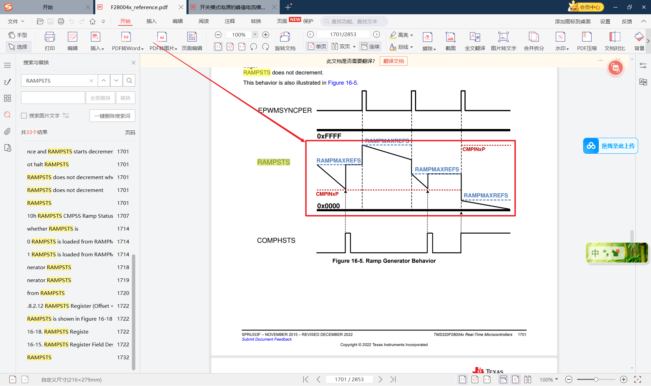The image size is (651, 386).
Task: Enable the 搜索图片文字 checkbox
Action: (24, 116)
